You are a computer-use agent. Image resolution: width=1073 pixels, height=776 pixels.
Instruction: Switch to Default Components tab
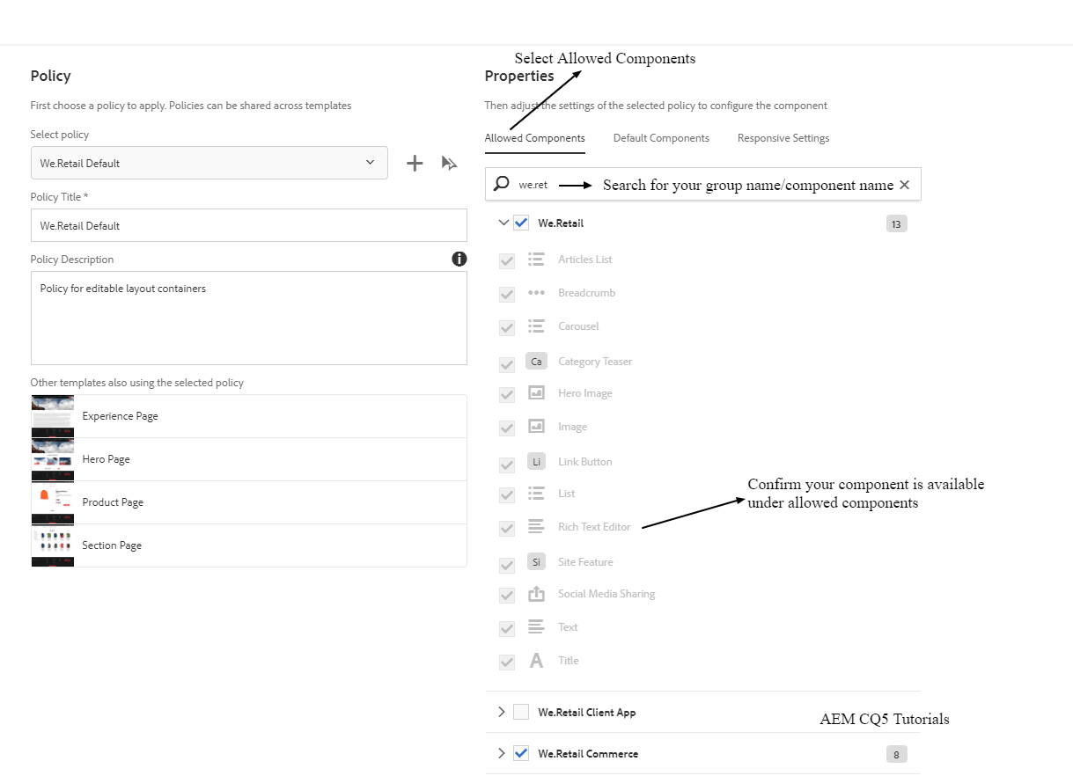[x=661, y=138]
